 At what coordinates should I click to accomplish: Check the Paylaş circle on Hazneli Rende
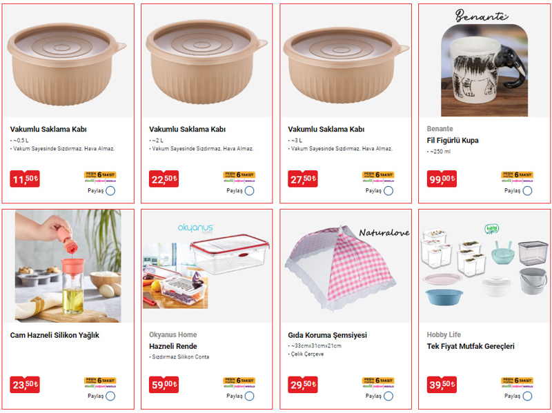tap(250, 396)
